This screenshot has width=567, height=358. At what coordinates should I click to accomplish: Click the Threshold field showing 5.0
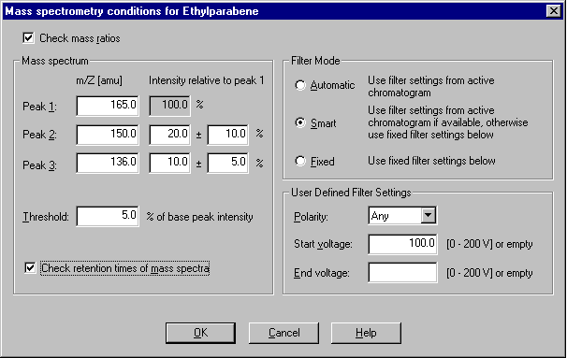108,216
